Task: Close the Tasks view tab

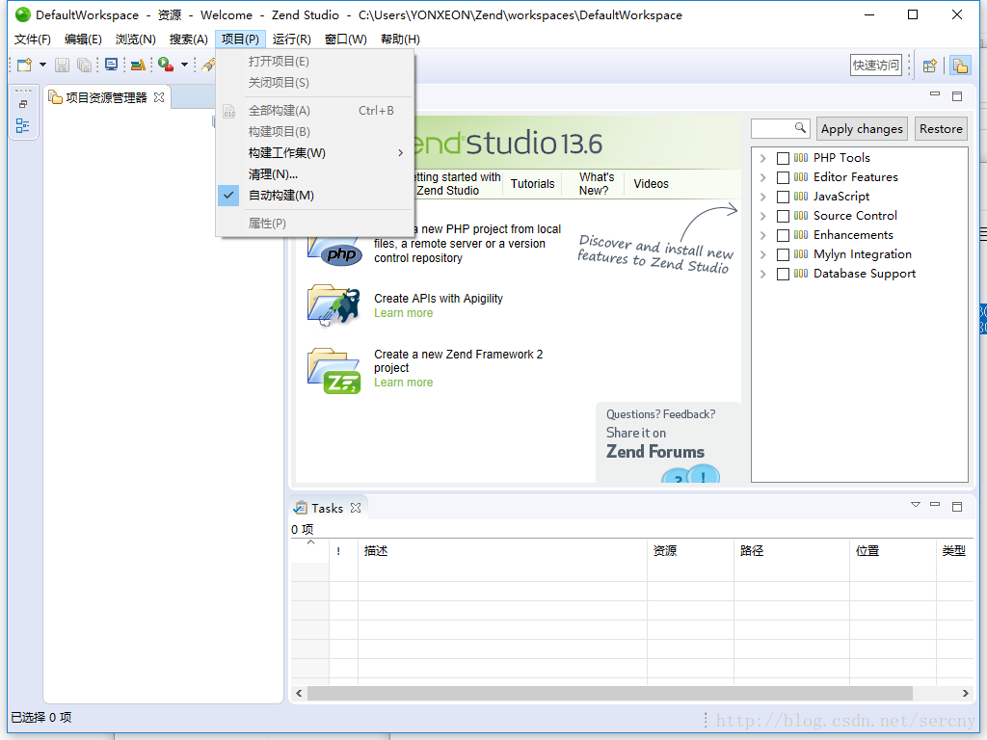Action: [x=356, y=508]
